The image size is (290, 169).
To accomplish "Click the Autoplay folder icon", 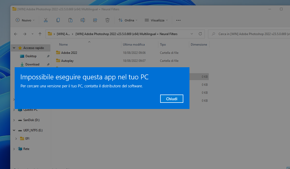I will tap(58, 60).
